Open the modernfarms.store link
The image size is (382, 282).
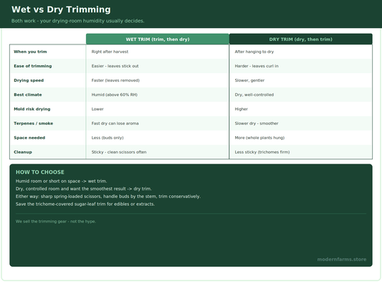[342, 259]
